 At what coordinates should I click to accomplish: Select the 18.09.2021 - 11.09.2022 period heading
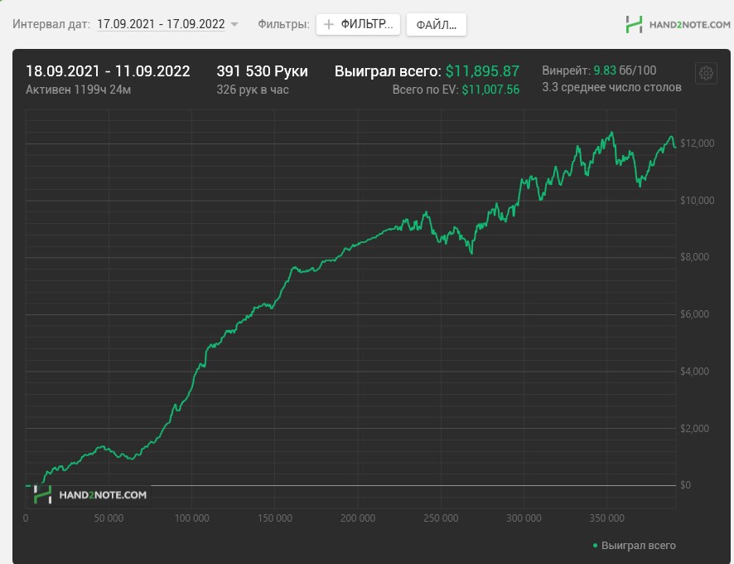[x=108, y=71]
